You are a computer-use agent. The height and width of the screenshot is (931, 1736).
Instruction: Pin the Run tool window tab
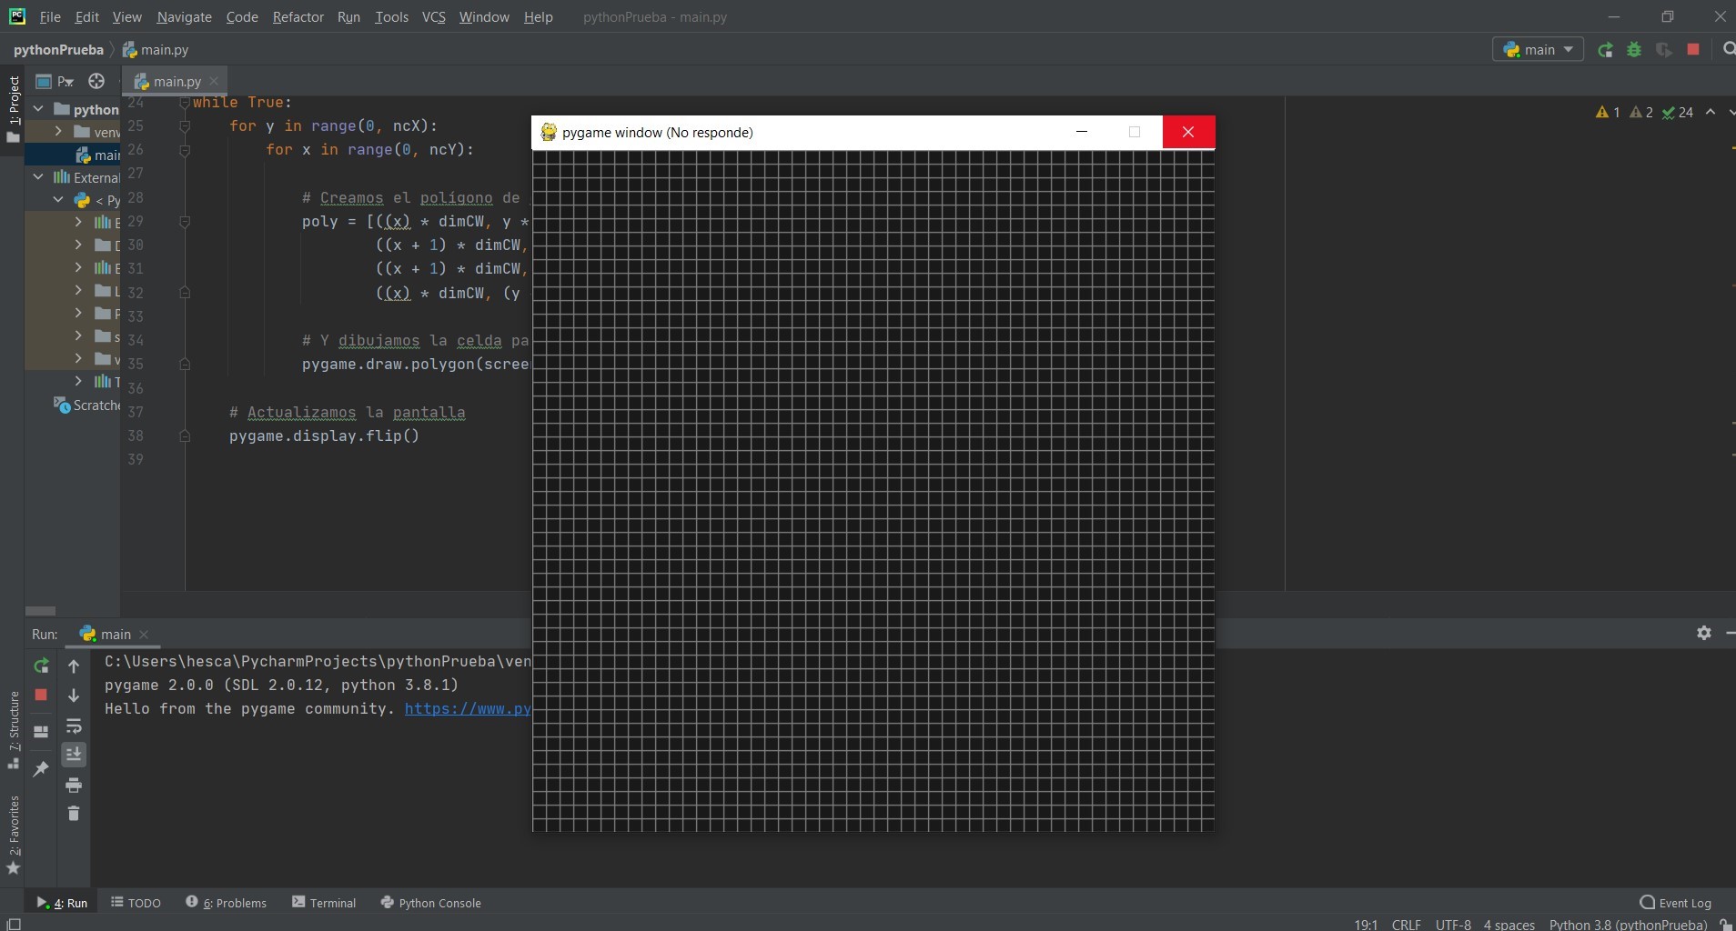click(39, 769)
